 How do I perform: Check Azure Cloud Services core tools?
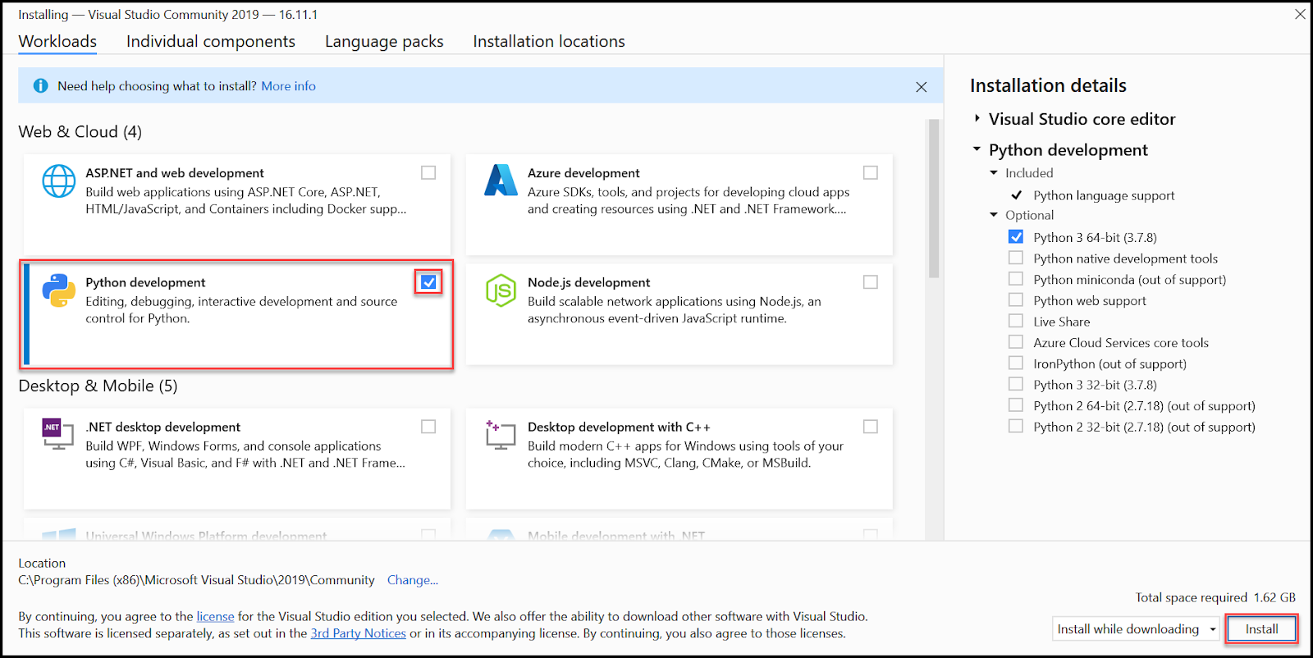(x=1016, y=342)
